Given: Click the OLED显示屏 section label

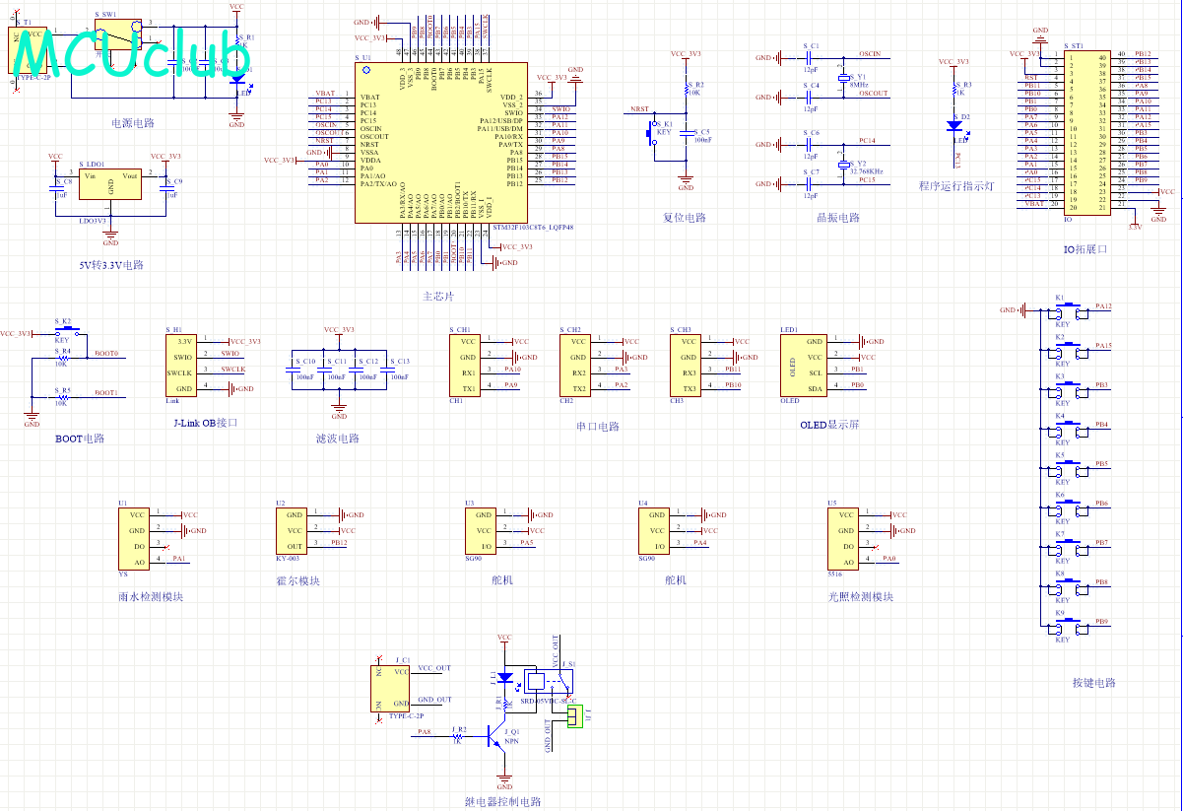Looking at the screenshot, I should pos(830,425).
